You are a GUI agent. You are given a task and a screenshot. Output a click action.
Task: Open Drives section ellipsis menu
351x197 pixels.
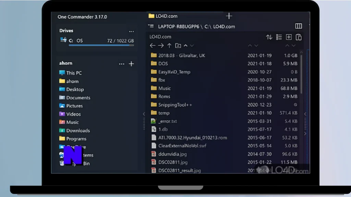(x=131, y=31)
